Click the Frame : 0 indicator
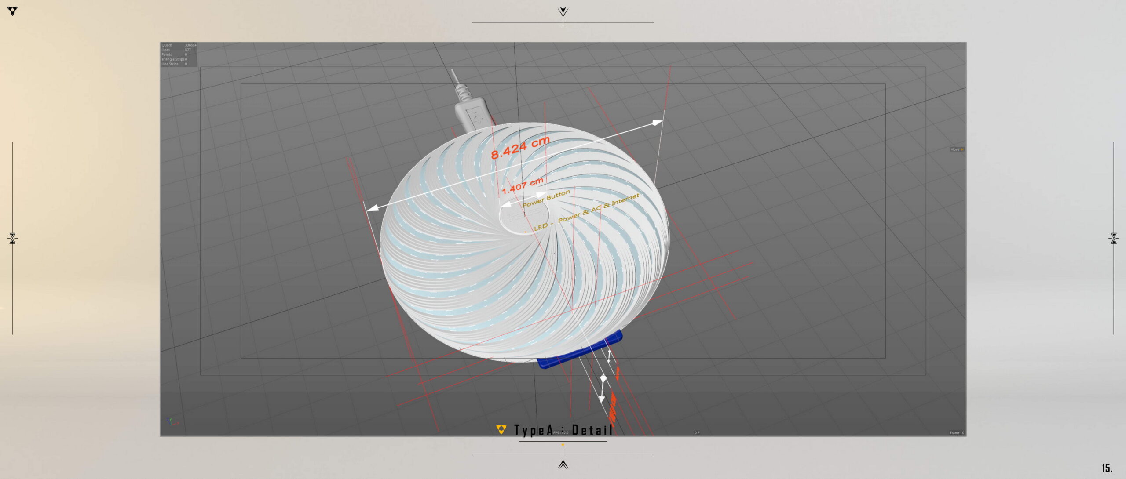 (956, 433)
